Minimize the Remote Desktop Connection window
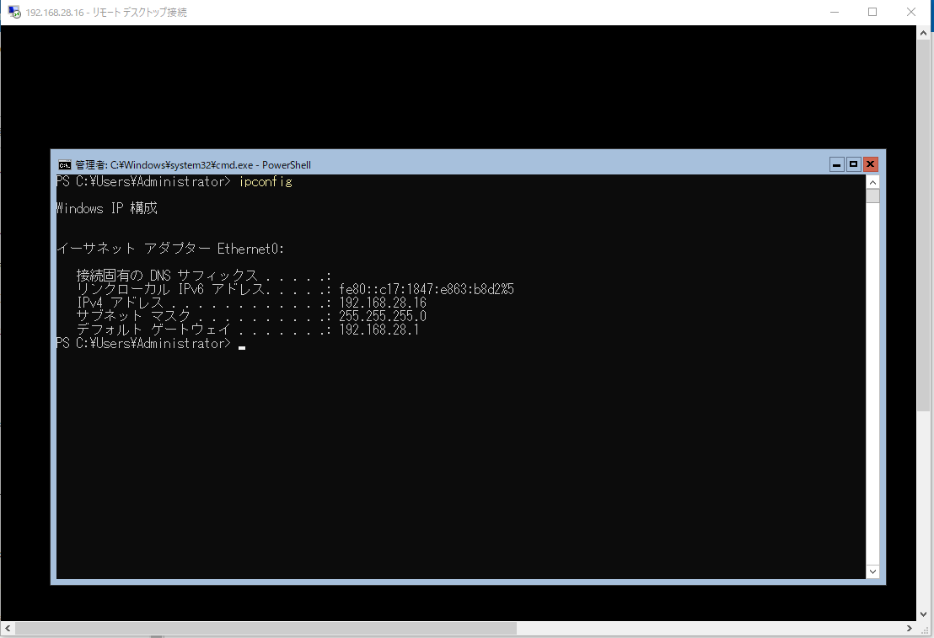The height and width of the screenshot is (638, 934). (835, 12)
